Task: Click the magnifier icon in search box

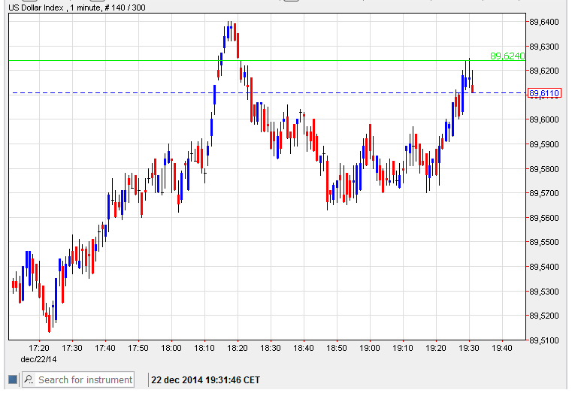Action: click(x=29, y=379)
